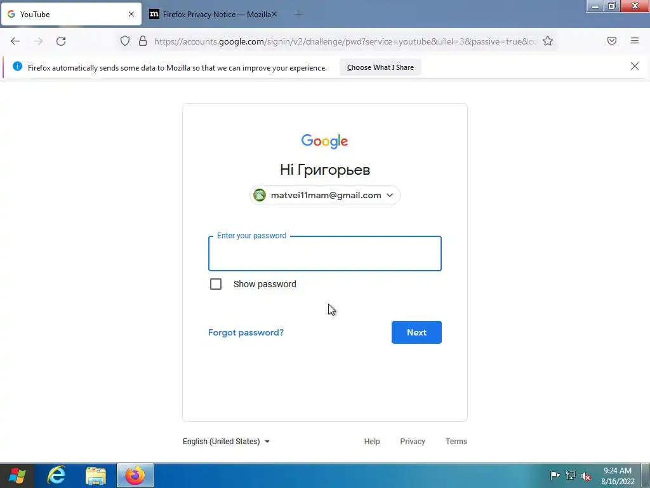Open the English (United States) language dropdown
Image resolution: width=650 pixels, height=488 pixels.
pos(227,442)
